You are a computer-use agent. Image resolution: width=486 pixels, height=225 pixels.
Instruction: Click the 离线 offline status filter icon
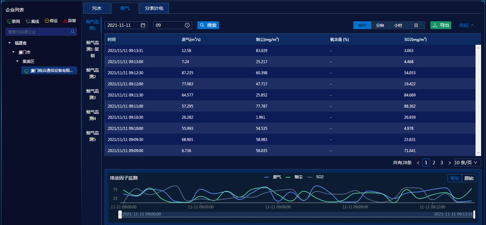point(28,21)
